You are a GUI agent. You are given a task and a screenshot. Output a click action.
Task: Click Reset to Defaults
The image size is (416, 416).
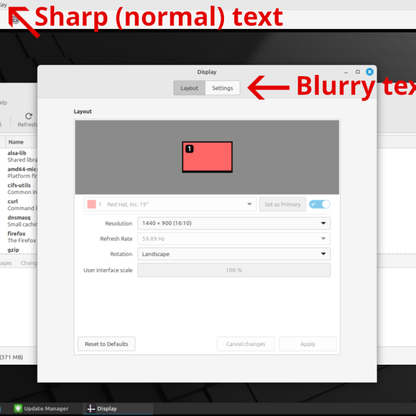coord(106,344)
